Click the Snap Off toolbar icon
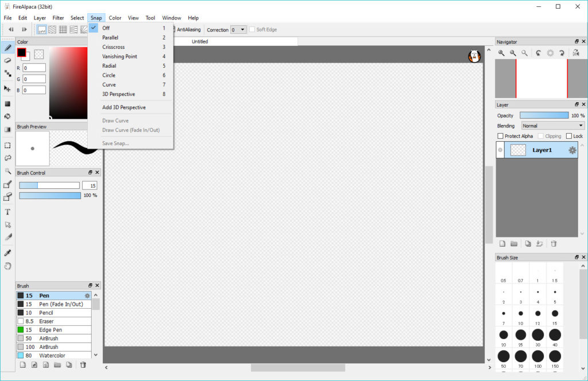Screen dimensions: 588x381 point(41,30)
